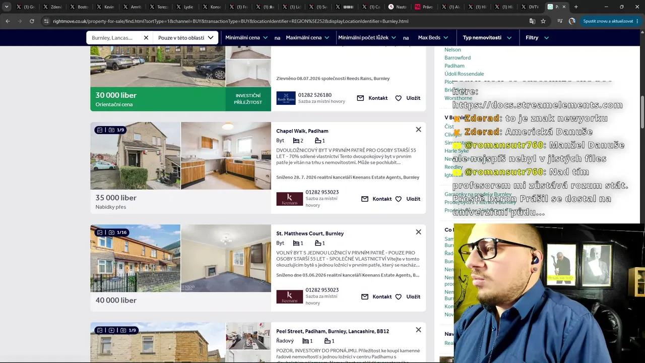Open the Chapel Walk kitchen photo
The width and height of the screenshot is (645, 363).
pos(226,156)
